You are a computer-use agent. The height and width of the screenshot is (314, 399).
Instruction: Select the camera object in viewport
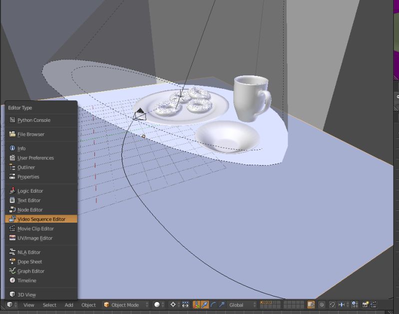(140, 114)
